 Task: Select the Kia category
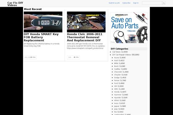[115, 112]
